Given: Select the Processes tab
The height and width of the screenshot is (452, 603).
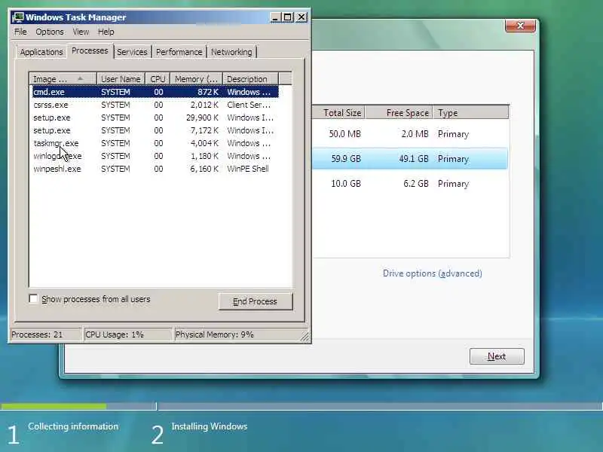Looking at the screenshot, I should tap(90, 50).
